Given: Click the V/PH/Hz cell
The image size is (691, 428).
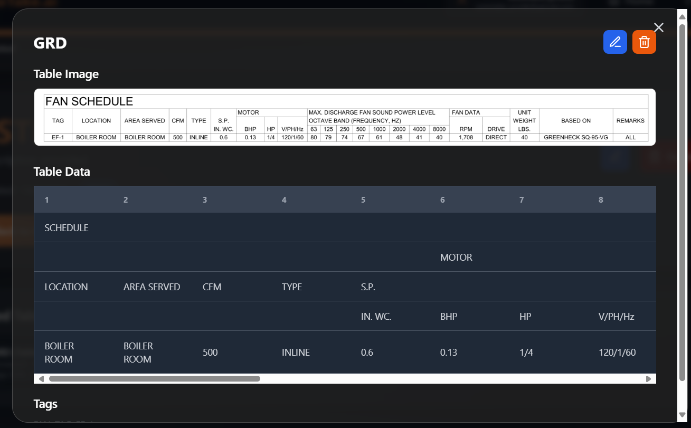Looking at the screenshot, I should pos(616,317).
